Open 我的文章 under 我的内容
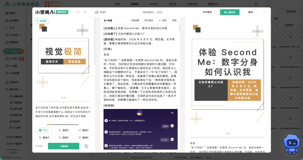 [16, 109]
